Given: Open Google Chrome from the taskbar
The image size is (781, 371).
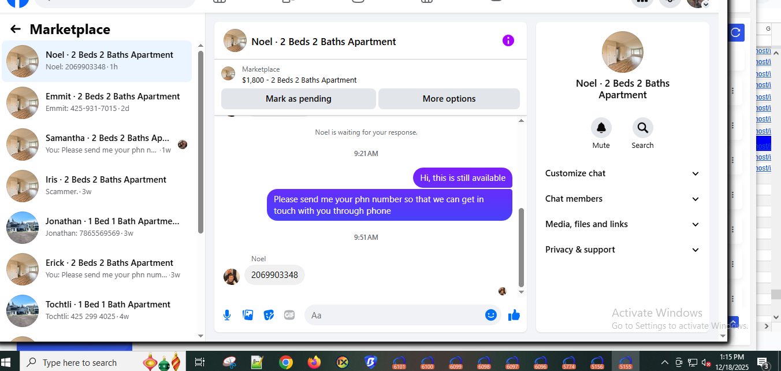Looking at the screenshot, I should pos(285,362).
